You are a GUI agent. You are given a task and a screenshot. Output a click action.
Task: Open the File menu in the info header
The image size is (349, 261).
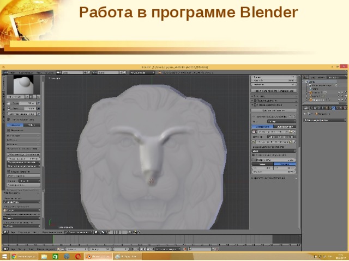[13, 72]
